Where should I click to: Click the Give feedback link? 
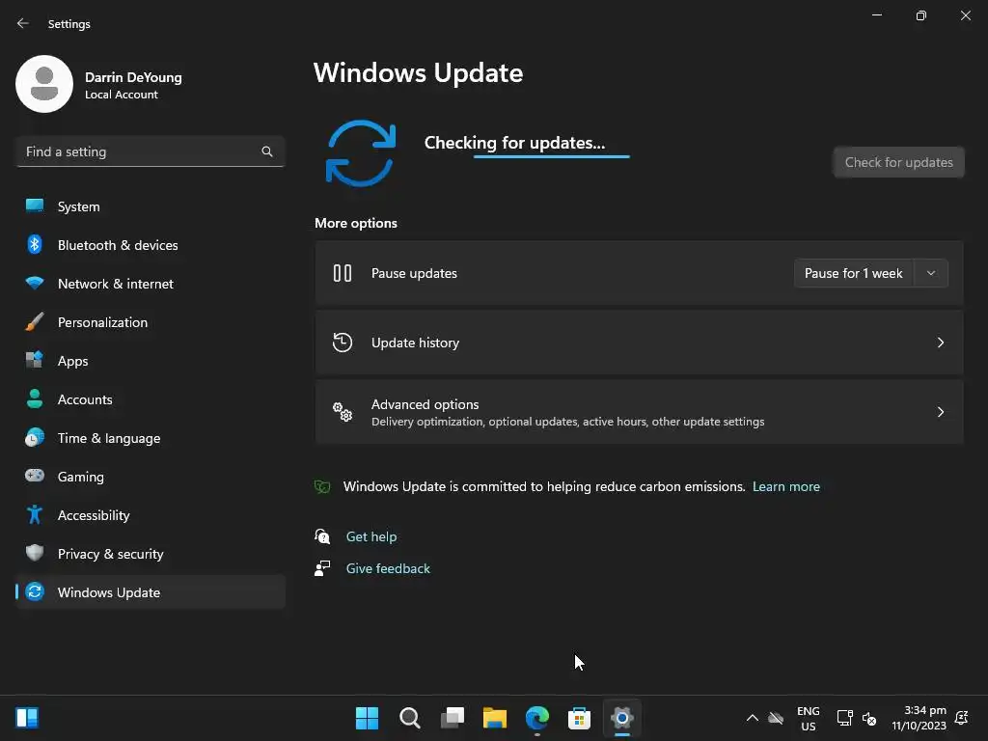[388, 568]
